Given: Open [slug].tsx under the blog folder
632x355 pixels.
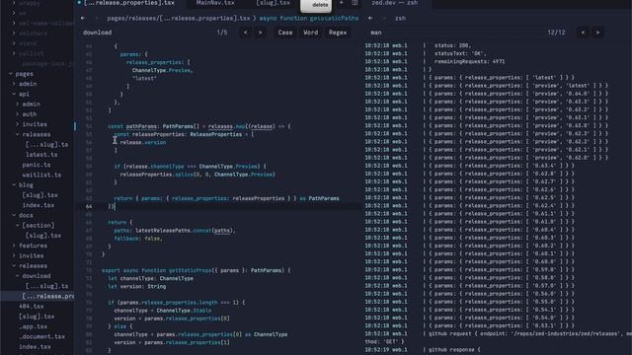Looking at the screenshot, I should pos(39,195).
